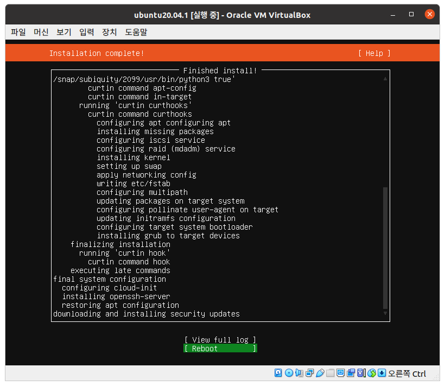
Task: Open the 머신 menu
Action: 41,32
